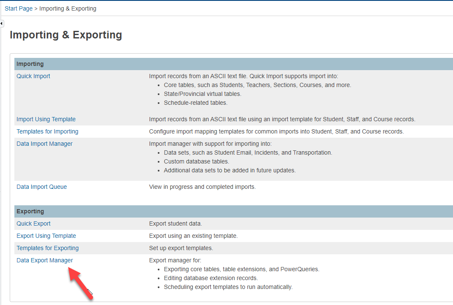Click 'View in progress and completed imports' text
Viewport: 453px width, 305px height.
pyautogui.click(x=202, y=187)
